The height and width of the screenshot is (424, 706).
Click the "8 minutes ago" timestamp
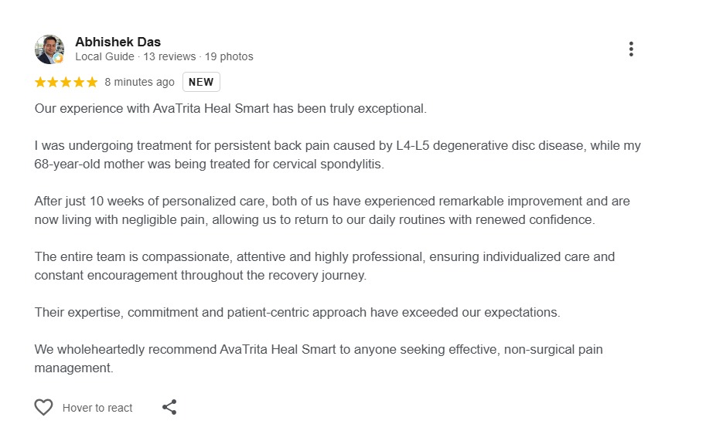140,82
